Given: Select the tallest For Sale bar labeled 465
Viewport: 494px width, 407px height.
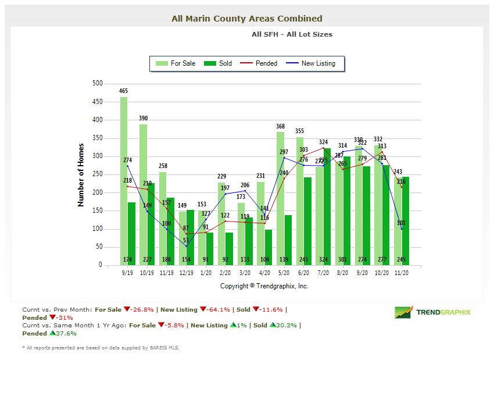Looking at the screenshot, I should [124, 180].
